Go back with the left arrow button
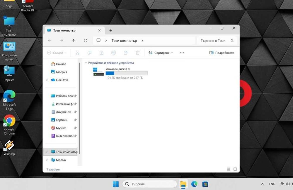Screen dimensions: 293x190 coord(50,41)
